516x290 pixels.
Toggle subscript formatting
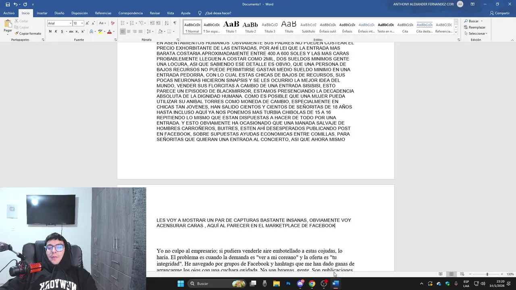click(77, 31)
